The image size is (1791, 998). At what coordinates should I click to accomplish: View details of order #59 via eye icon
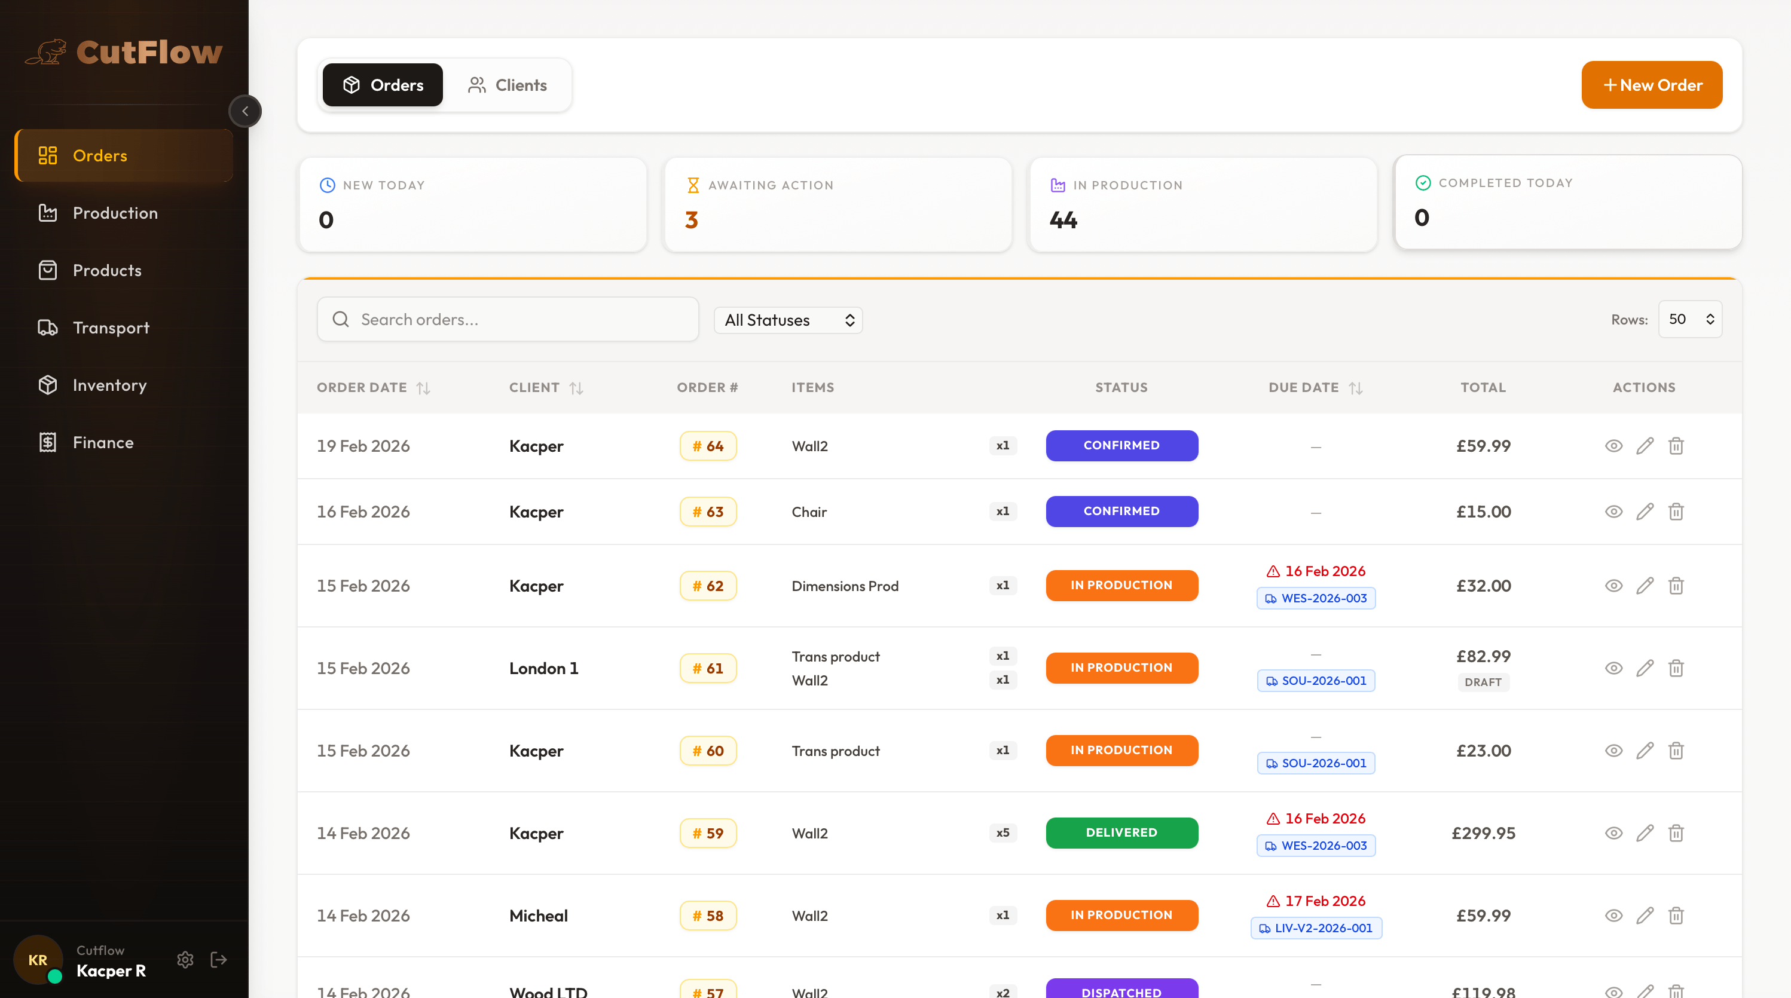pyautogui.click(x=1613, y=833)
